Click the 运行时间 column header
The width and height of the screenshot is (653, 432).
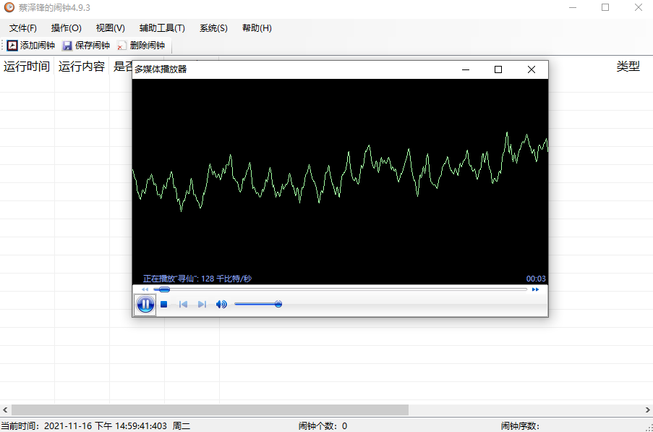coord(27,67)
